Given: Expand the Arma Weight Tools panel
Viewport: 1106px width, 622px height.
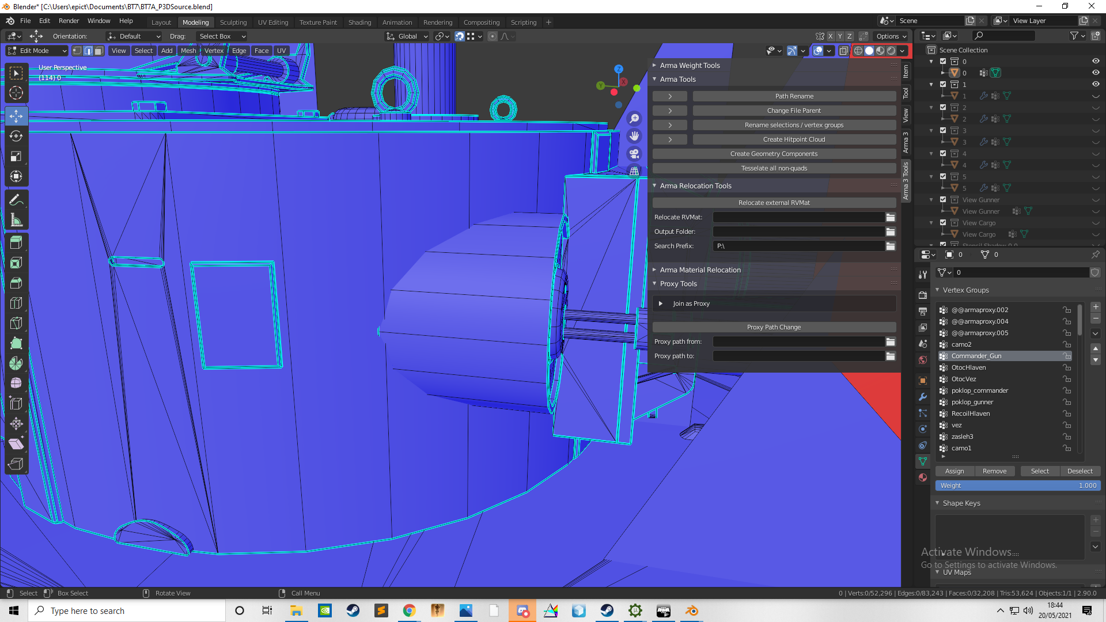Looking at the screenshot, I should 690,65.
